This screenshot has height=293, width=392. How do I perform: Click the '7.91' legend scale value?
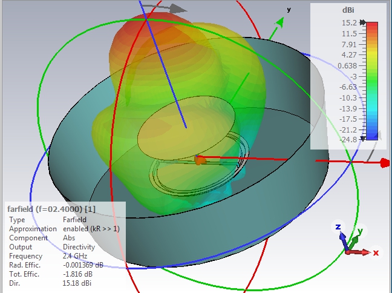point(349,44)
